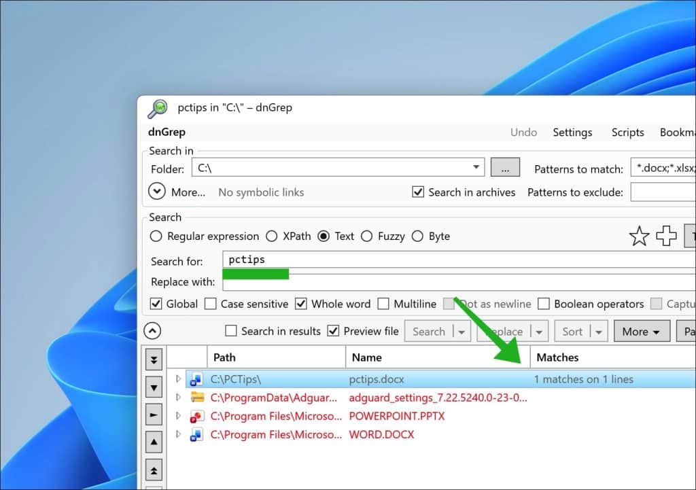Click the dnGrep magnifier title bar icon
The width and height of the screenshot is (696, 490).
tap(158, 108)
